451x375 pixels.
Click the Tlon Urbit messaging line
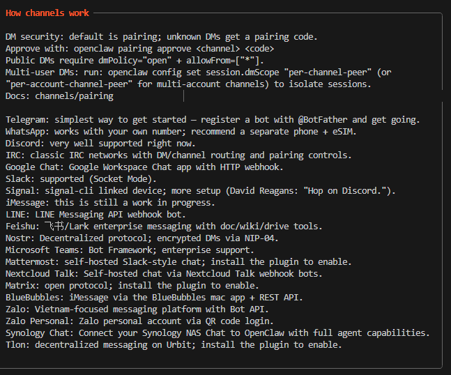pyautogui.click(x=174, y=345)
